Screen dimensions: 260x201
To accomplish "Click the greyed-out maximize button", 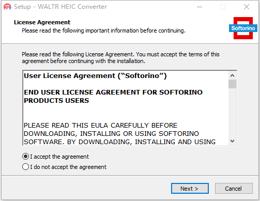I will tap(223, 7).
